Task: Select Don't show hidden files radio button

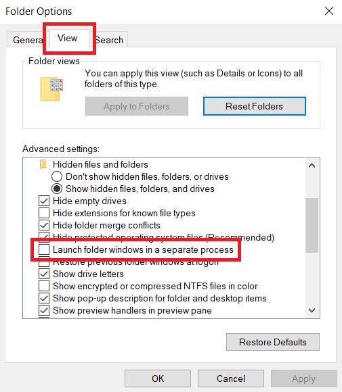Action: pyautogui.click(x=57, y=176)
